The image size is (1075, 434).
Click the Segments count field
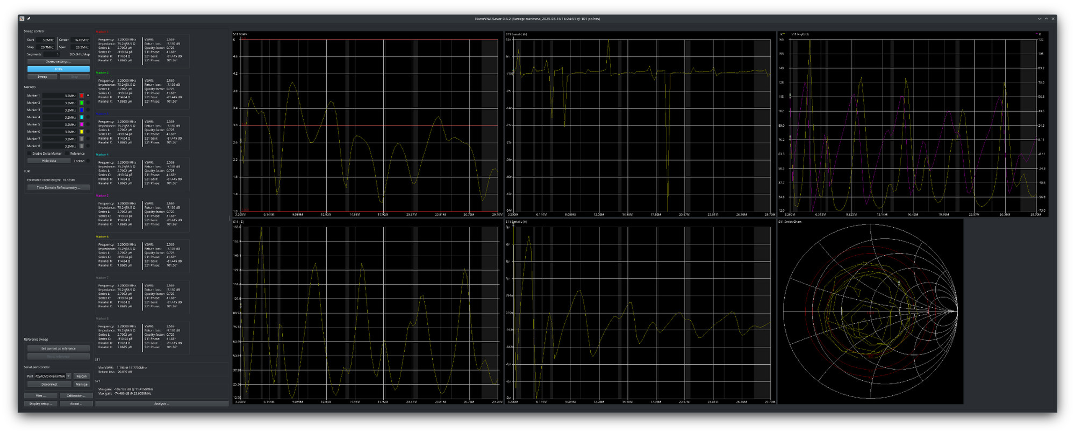52,54
